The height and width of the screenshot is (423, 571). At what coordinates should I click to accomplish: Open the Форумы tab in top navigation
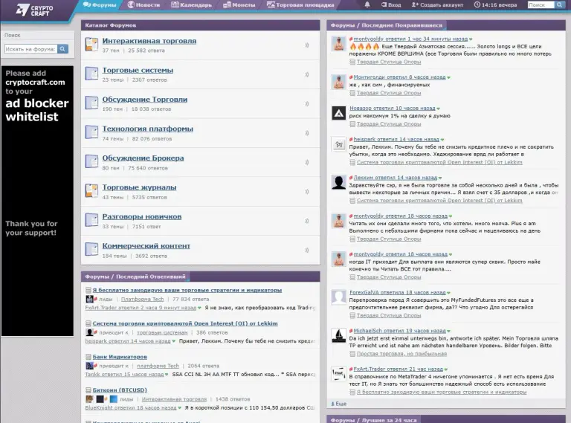(x=99, y=4)
